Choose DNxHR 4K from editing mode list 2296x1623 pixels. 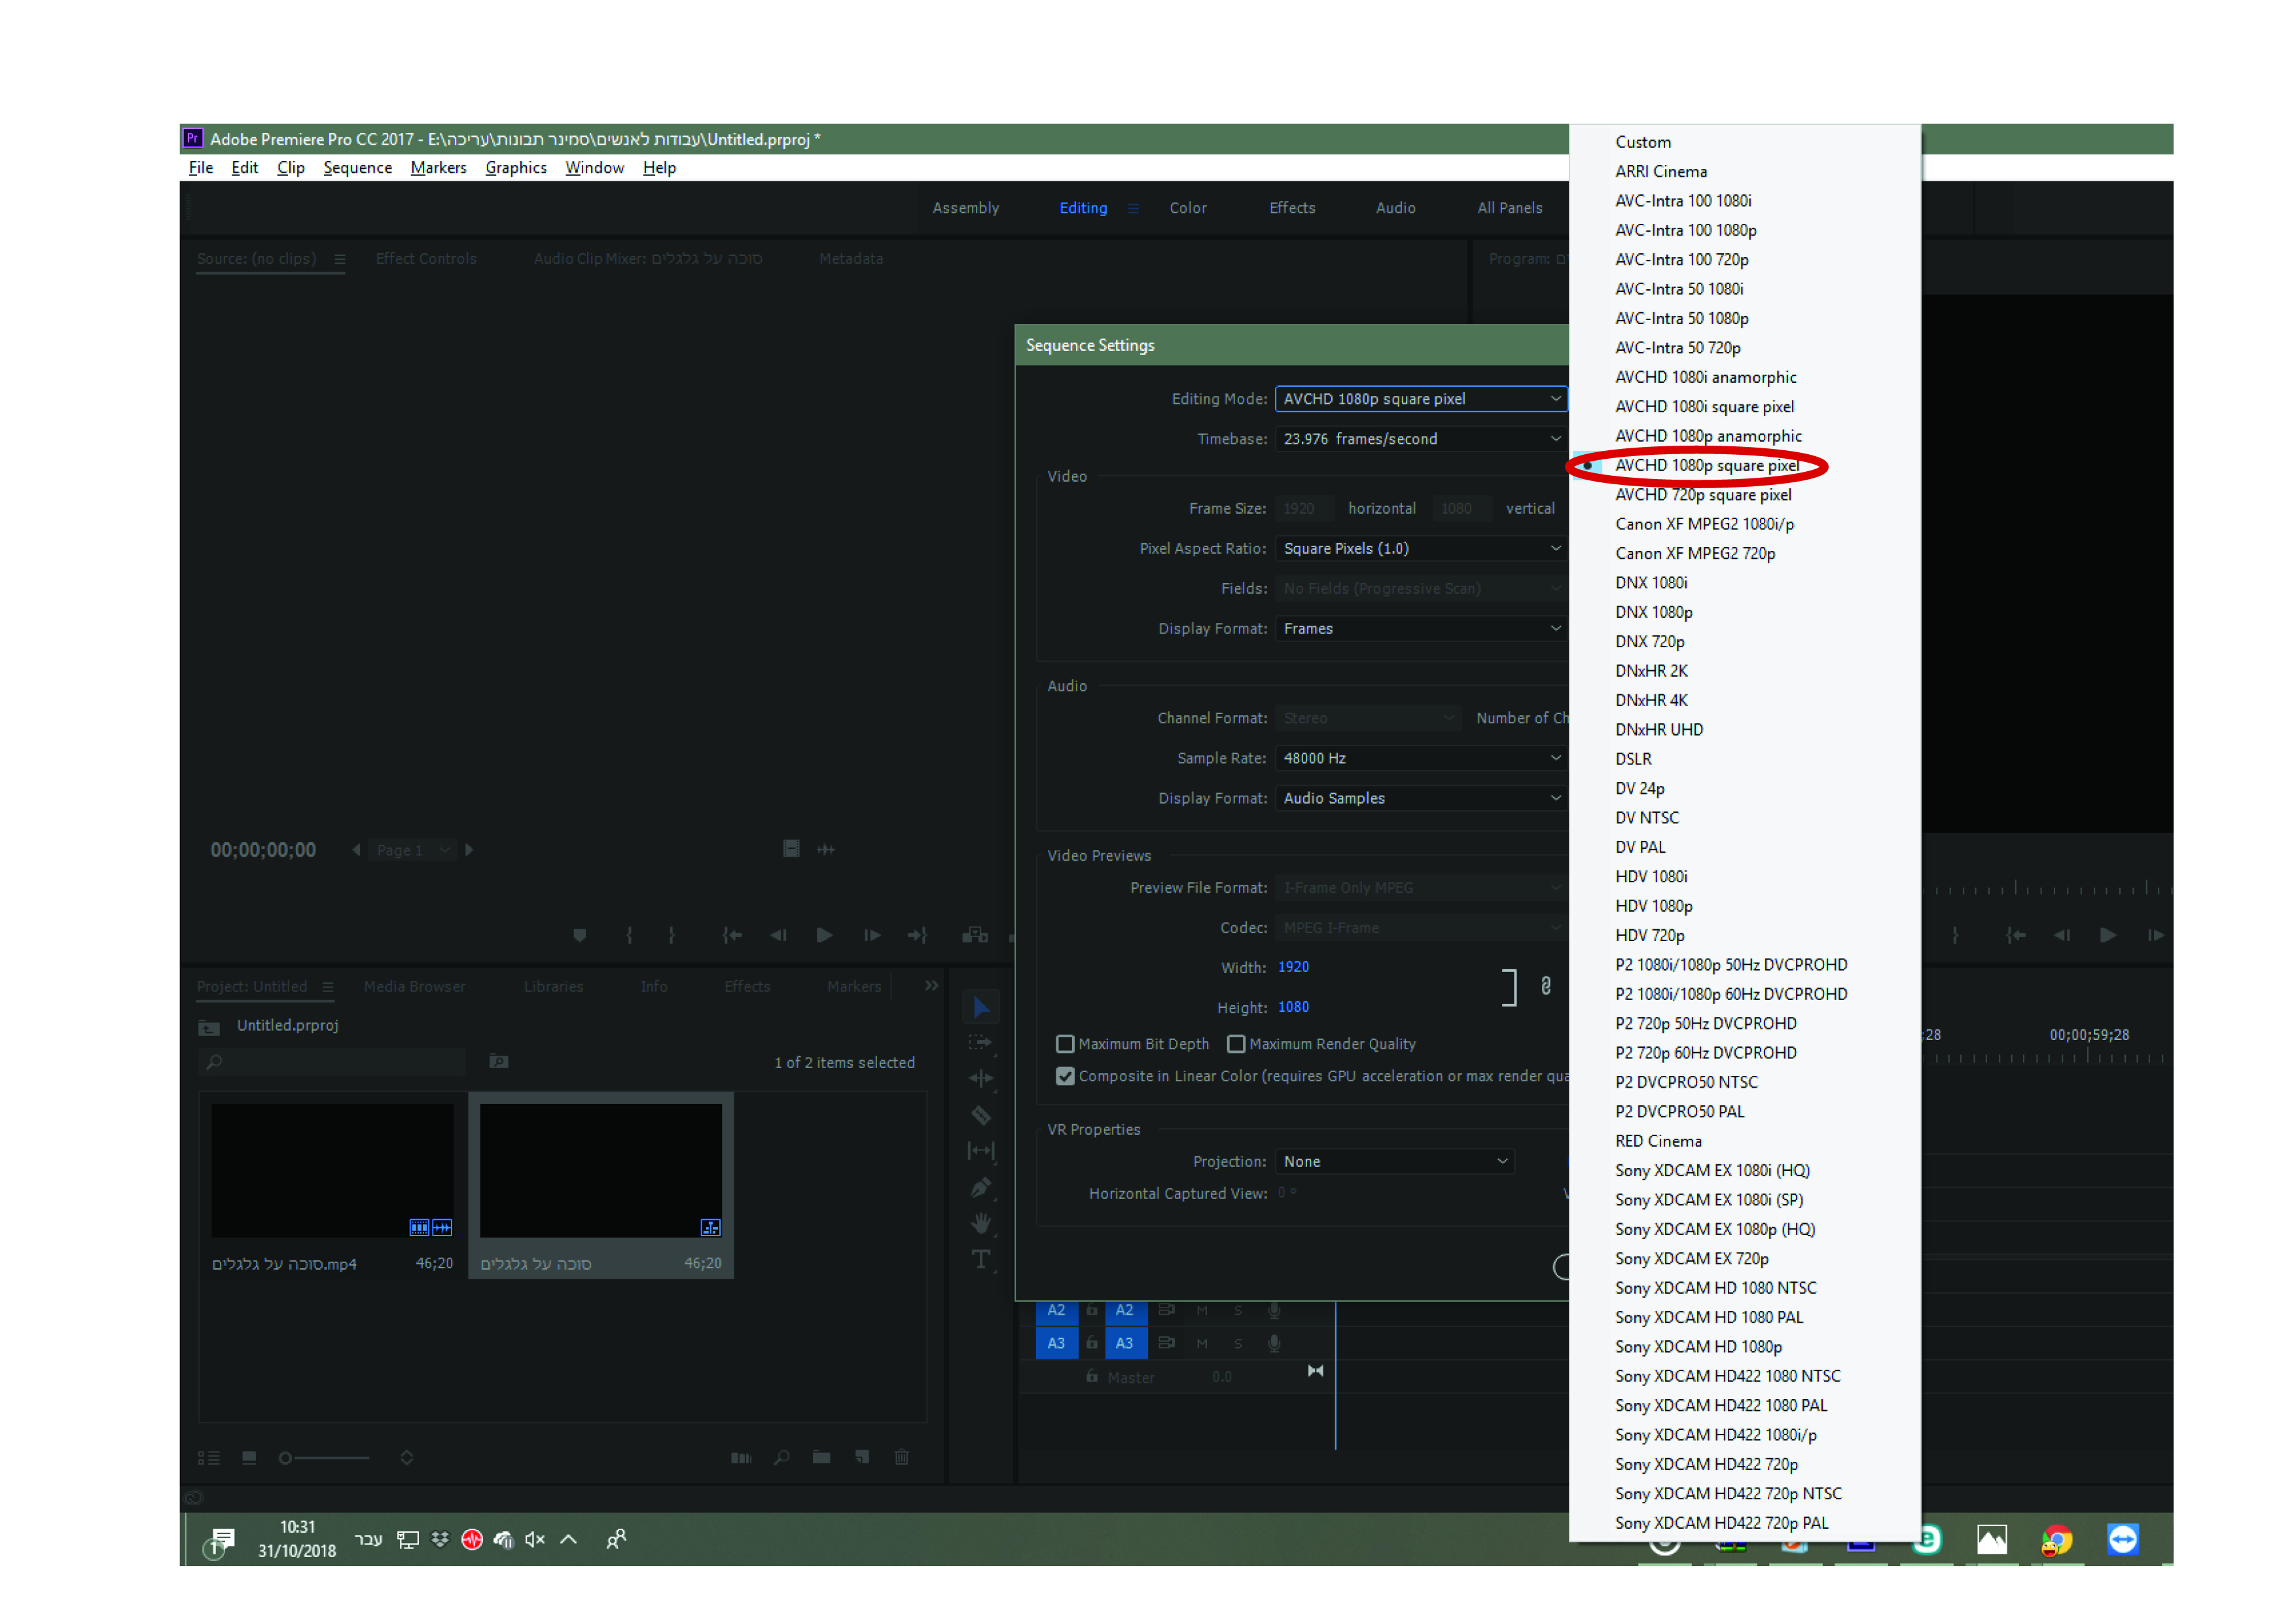coord(1651,700)
